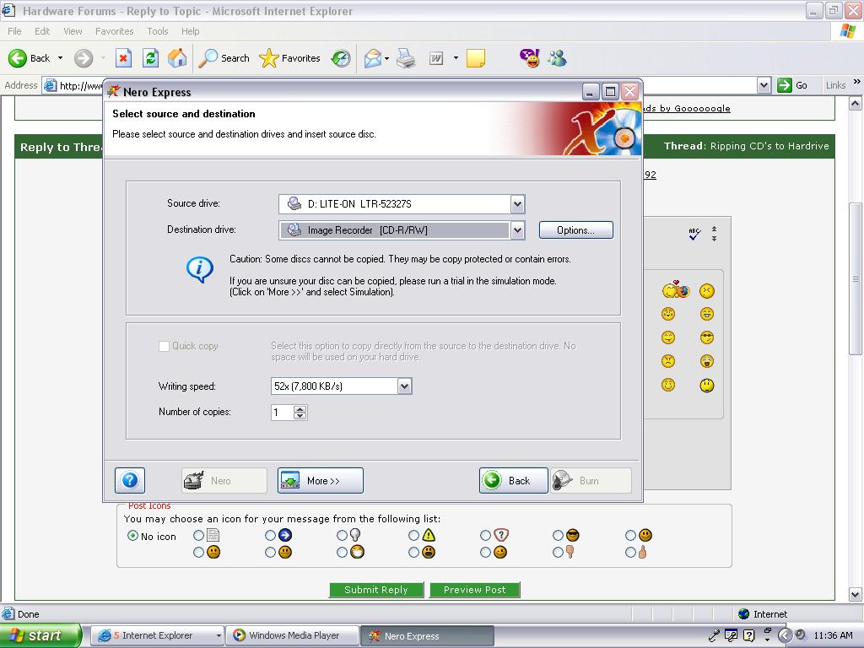Click the Print icon in Internet Explorer
This screenshot has width=864, height=648.
(x=406, y=58)
